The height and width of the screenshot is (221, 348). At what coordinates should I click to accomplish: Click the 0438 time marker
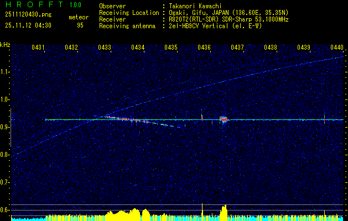(x=271, y=47)
